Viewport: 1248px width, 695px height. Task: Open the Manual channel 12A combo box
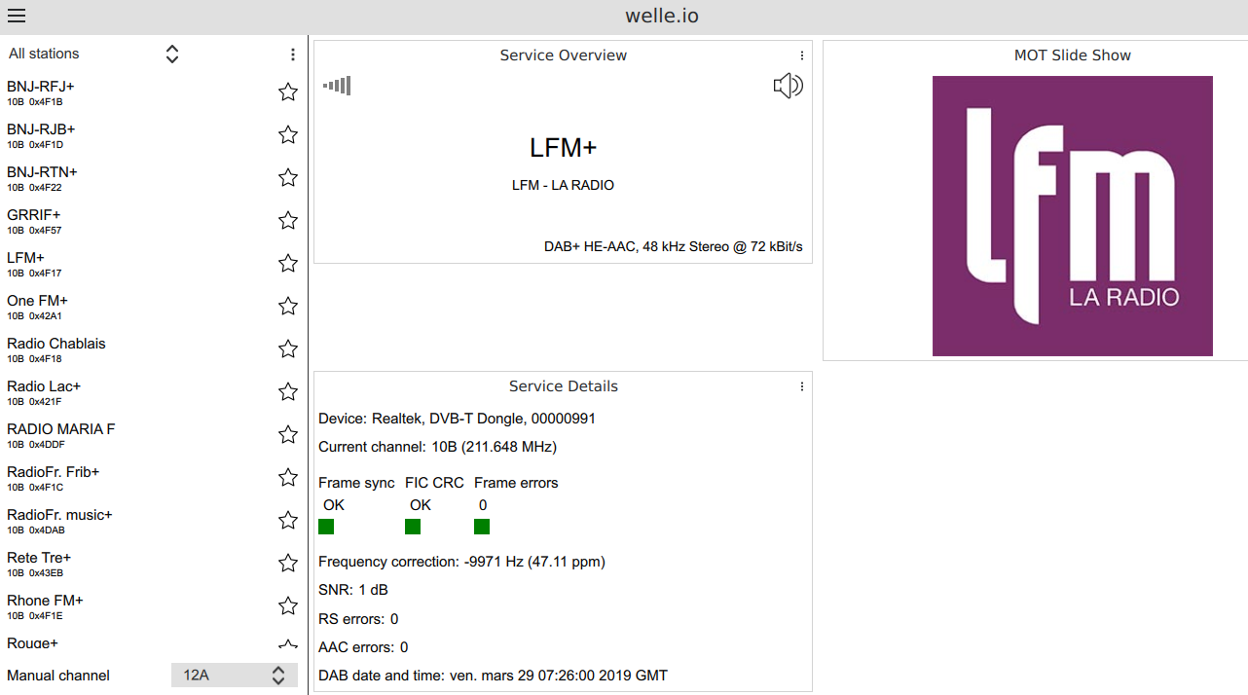(x=235, y=675)
